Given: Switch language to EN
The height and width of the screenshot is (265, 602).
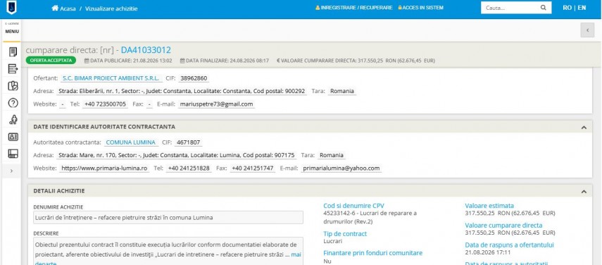Looking at the screenshot, I should point(582,8).
